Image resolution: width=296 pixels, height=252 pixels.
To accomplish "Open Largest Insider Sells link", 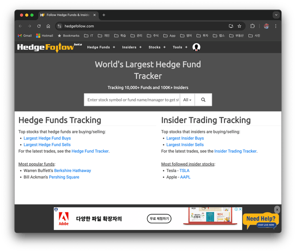I will click(185, 145).
